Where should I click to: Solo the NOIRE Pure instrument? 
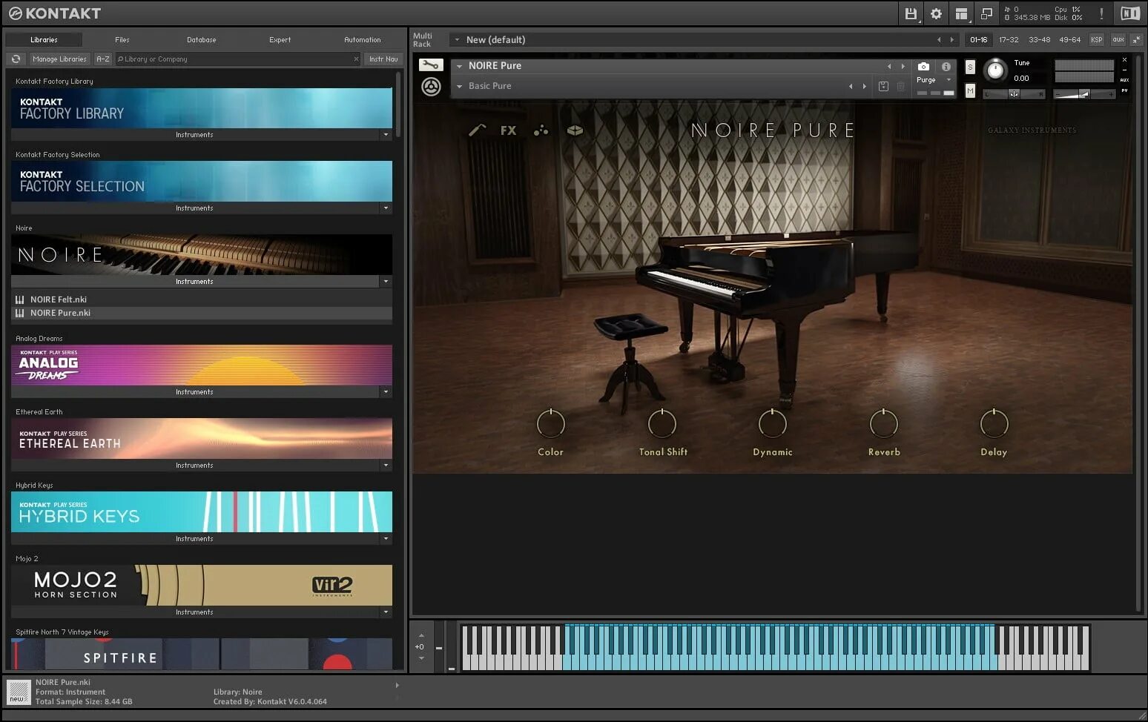coord(970,67)
